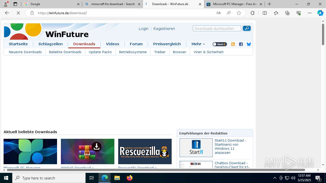Open WinFuture Bluesky butterfly icon
Screen dimensions: 326x183
(x=249, y=44)
